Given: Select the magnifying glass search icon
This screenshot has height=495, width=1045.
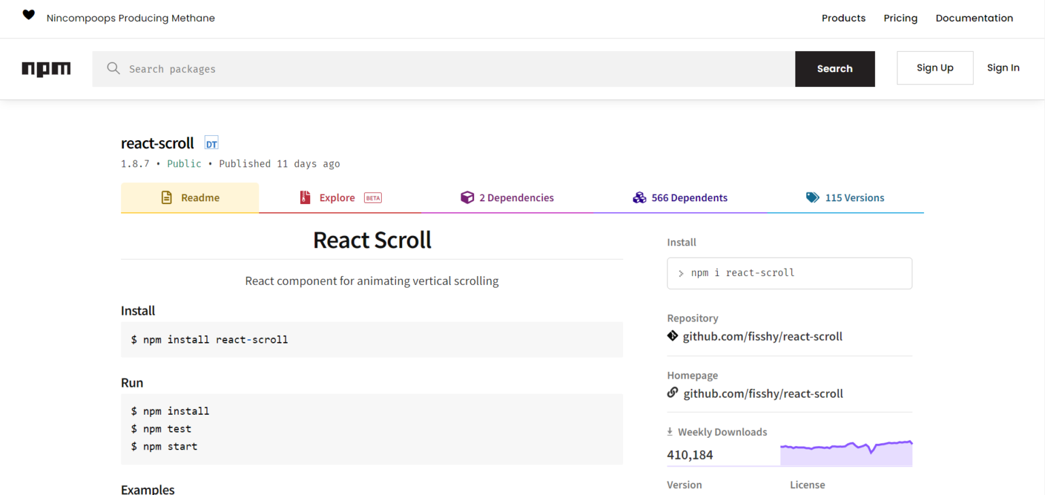Looking at the screenshot, I should pyautogui.click(x=113, y=68).
